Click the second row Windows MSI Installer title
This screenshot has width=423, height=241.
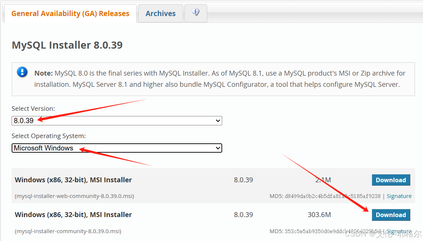click(73, 215)
